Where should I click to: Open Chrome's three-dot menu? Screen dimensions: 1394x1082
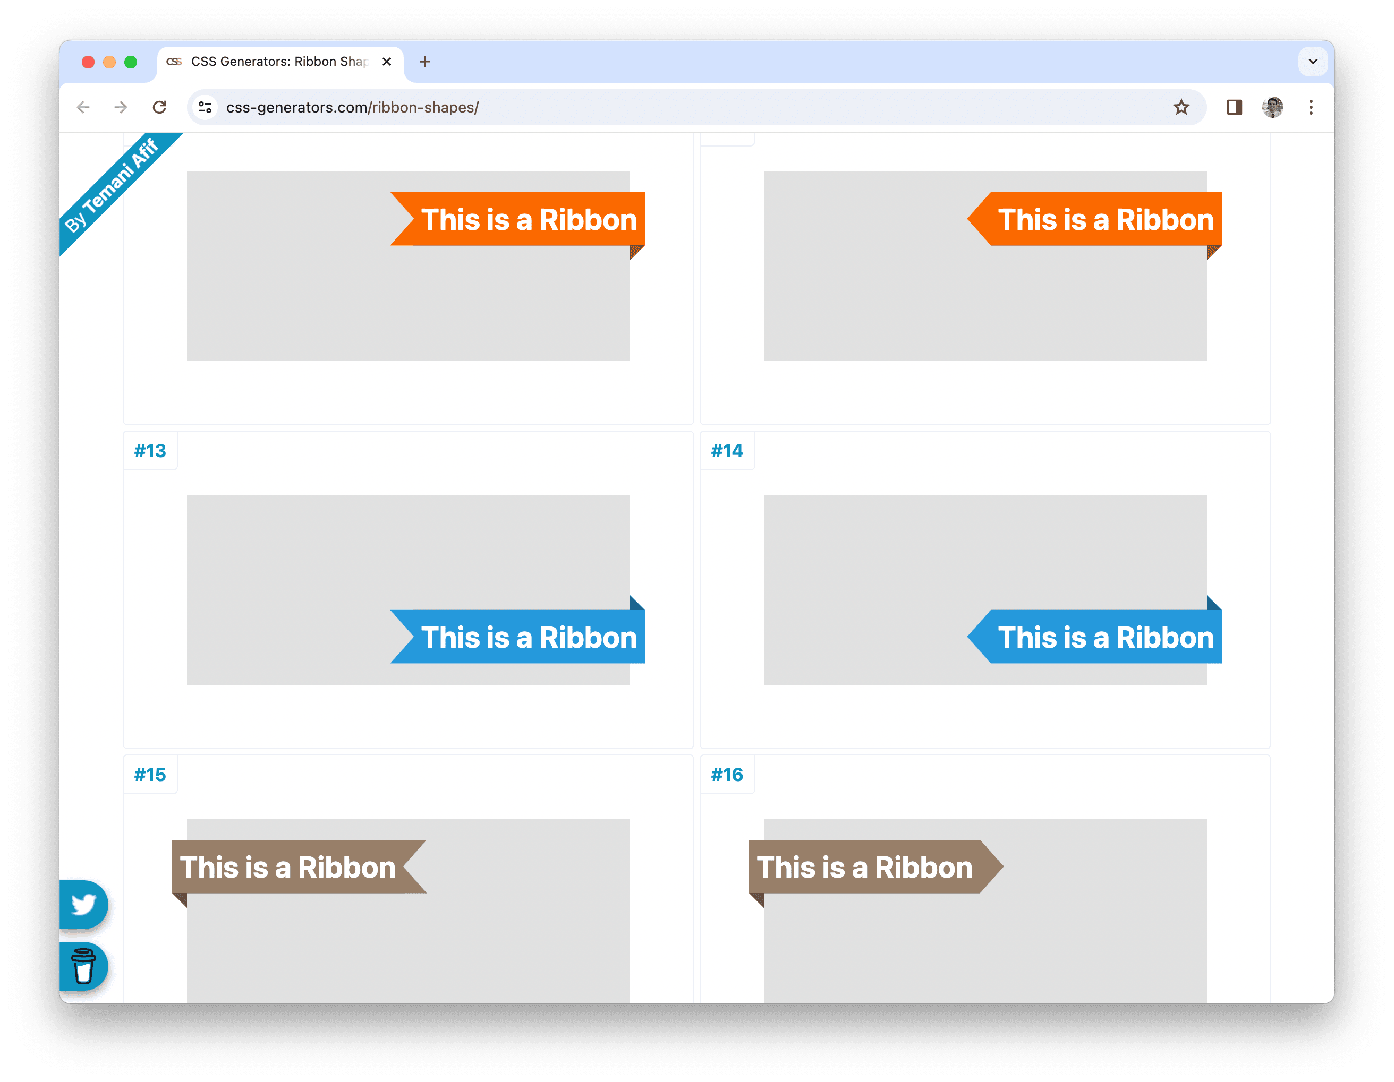click(x=1311, y=107)
